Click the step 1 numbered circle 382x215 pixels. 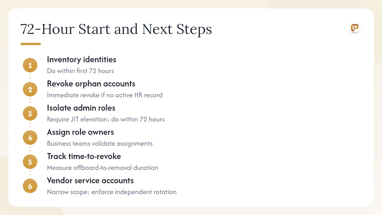[x=30, y=65]
